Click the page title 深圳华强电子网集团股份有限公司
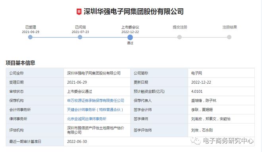This screenshot has height=152, width=262. 133,11
